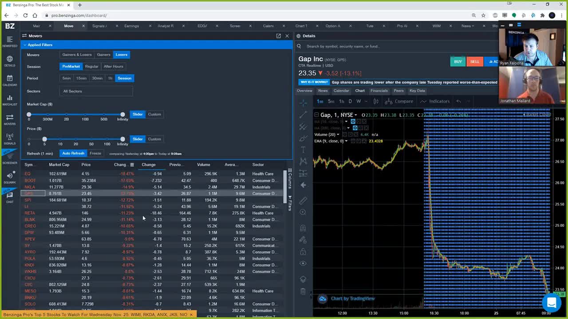Open the Financials tab in Details
Viewport: 568px width, 319px height.
point(379,91)
